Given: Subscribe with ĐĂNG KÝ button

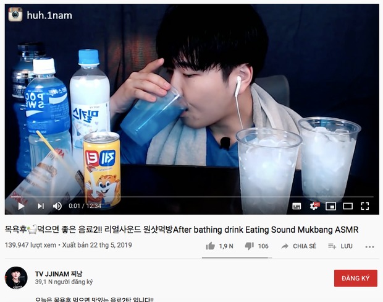Looking at the screenshot, I should 356,278.
